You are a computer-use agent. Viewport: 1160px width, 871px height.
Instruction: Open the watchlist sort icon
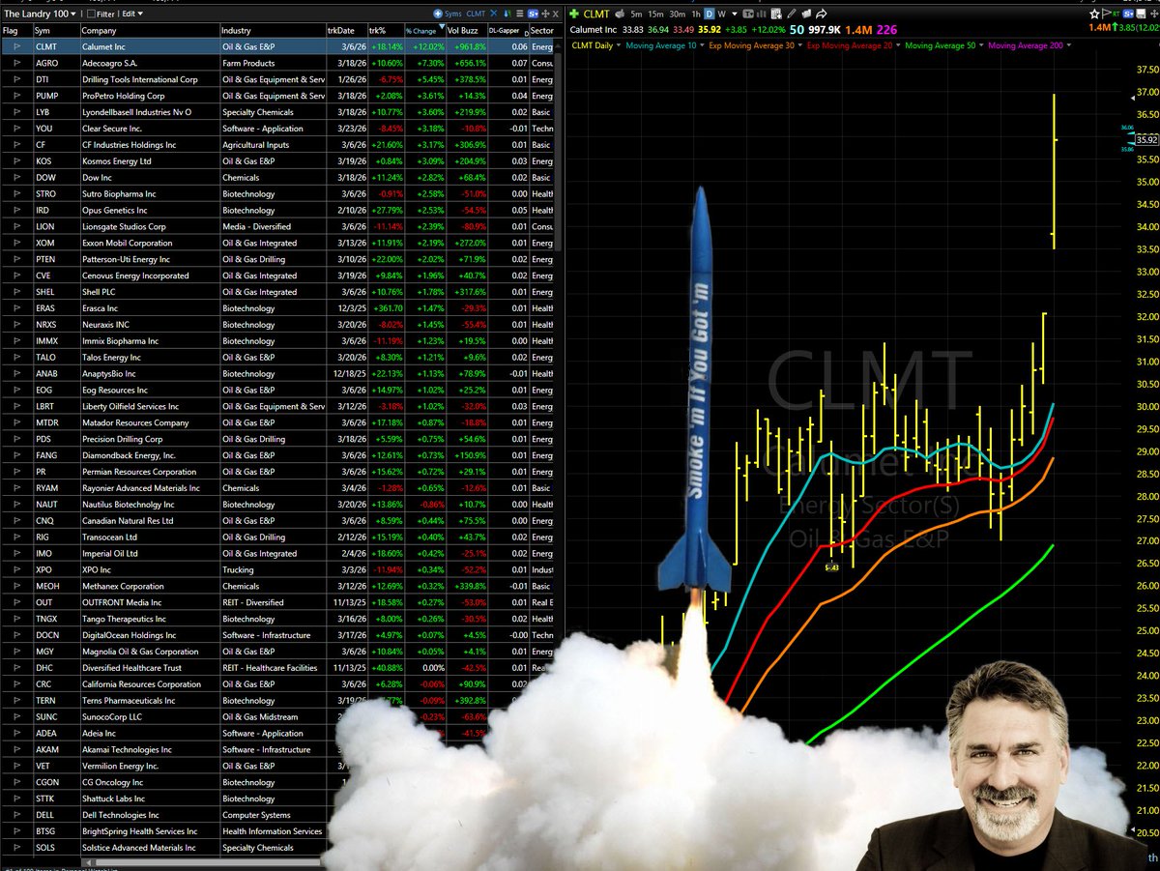tap(507, 14)
